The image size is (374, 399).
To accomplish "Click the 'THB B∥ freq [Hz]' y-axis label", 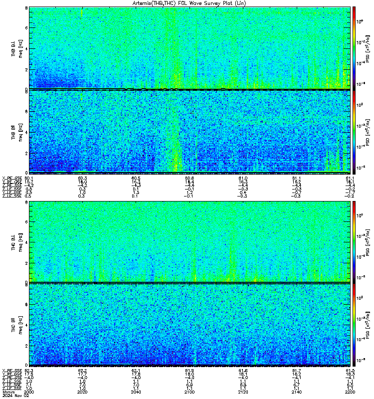I will pos(17,132).
